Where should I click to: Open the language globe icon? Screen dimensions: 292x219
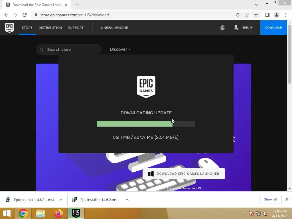[222, 27]
